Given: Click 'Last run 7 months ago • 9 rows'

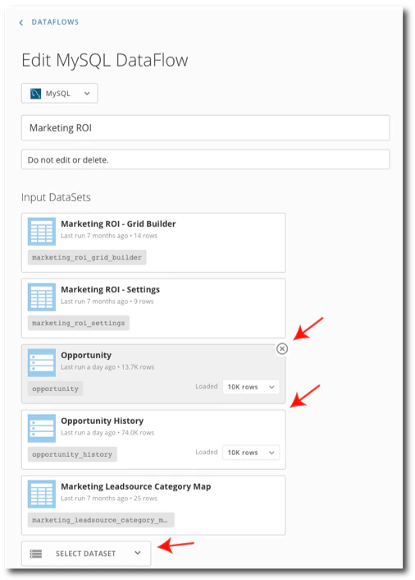Looking at the screenshot, I should point(107,302).
